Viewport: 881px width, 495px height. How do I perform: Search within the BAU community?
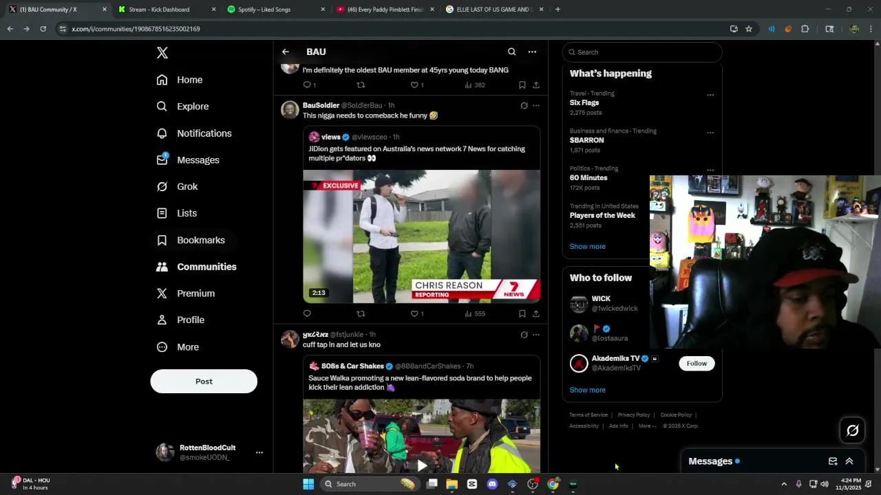[x=511, y=52]
